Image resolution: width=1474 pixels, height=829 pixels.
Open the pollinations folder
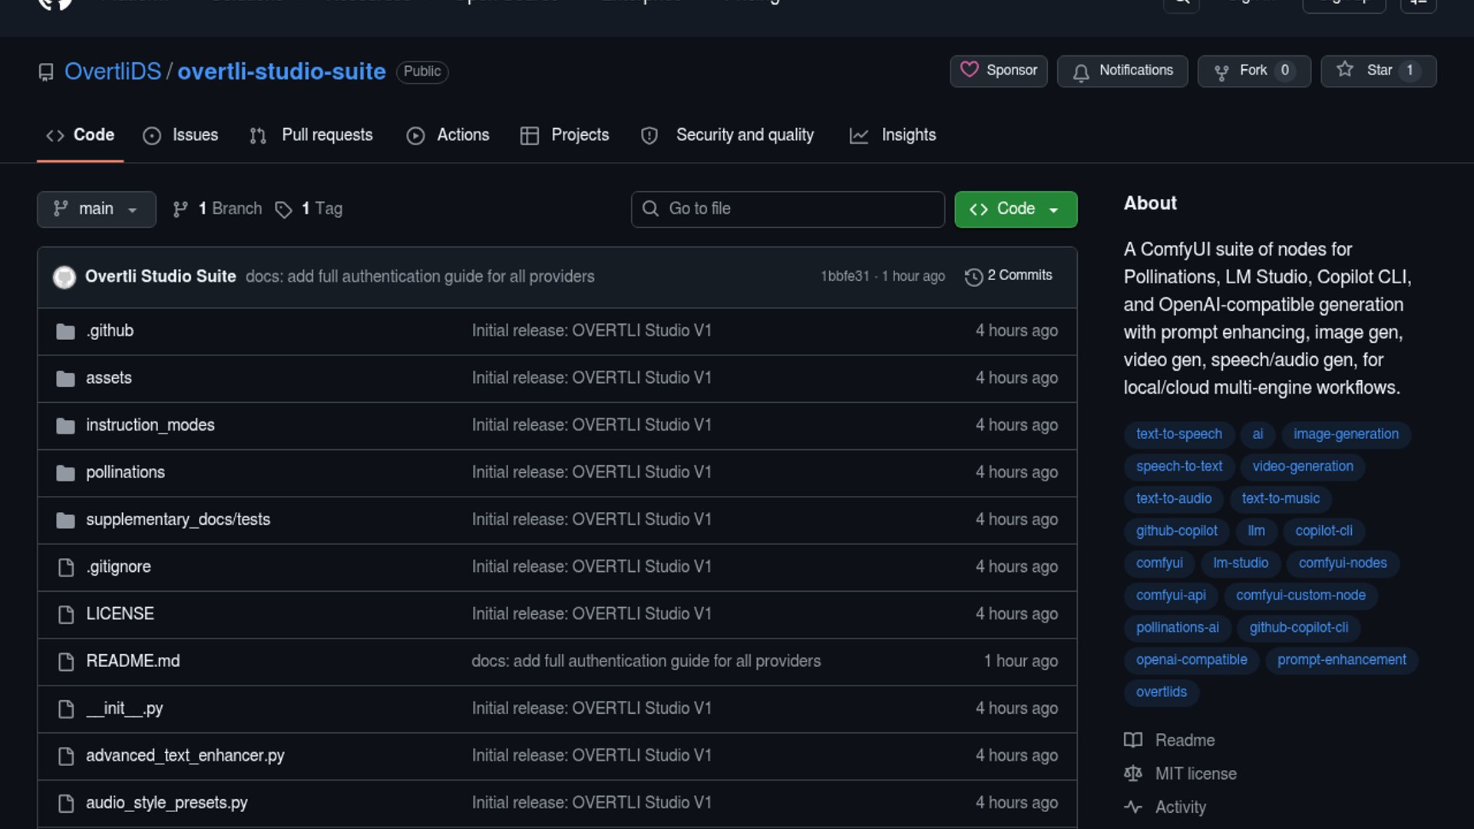[x=125, y=472]
